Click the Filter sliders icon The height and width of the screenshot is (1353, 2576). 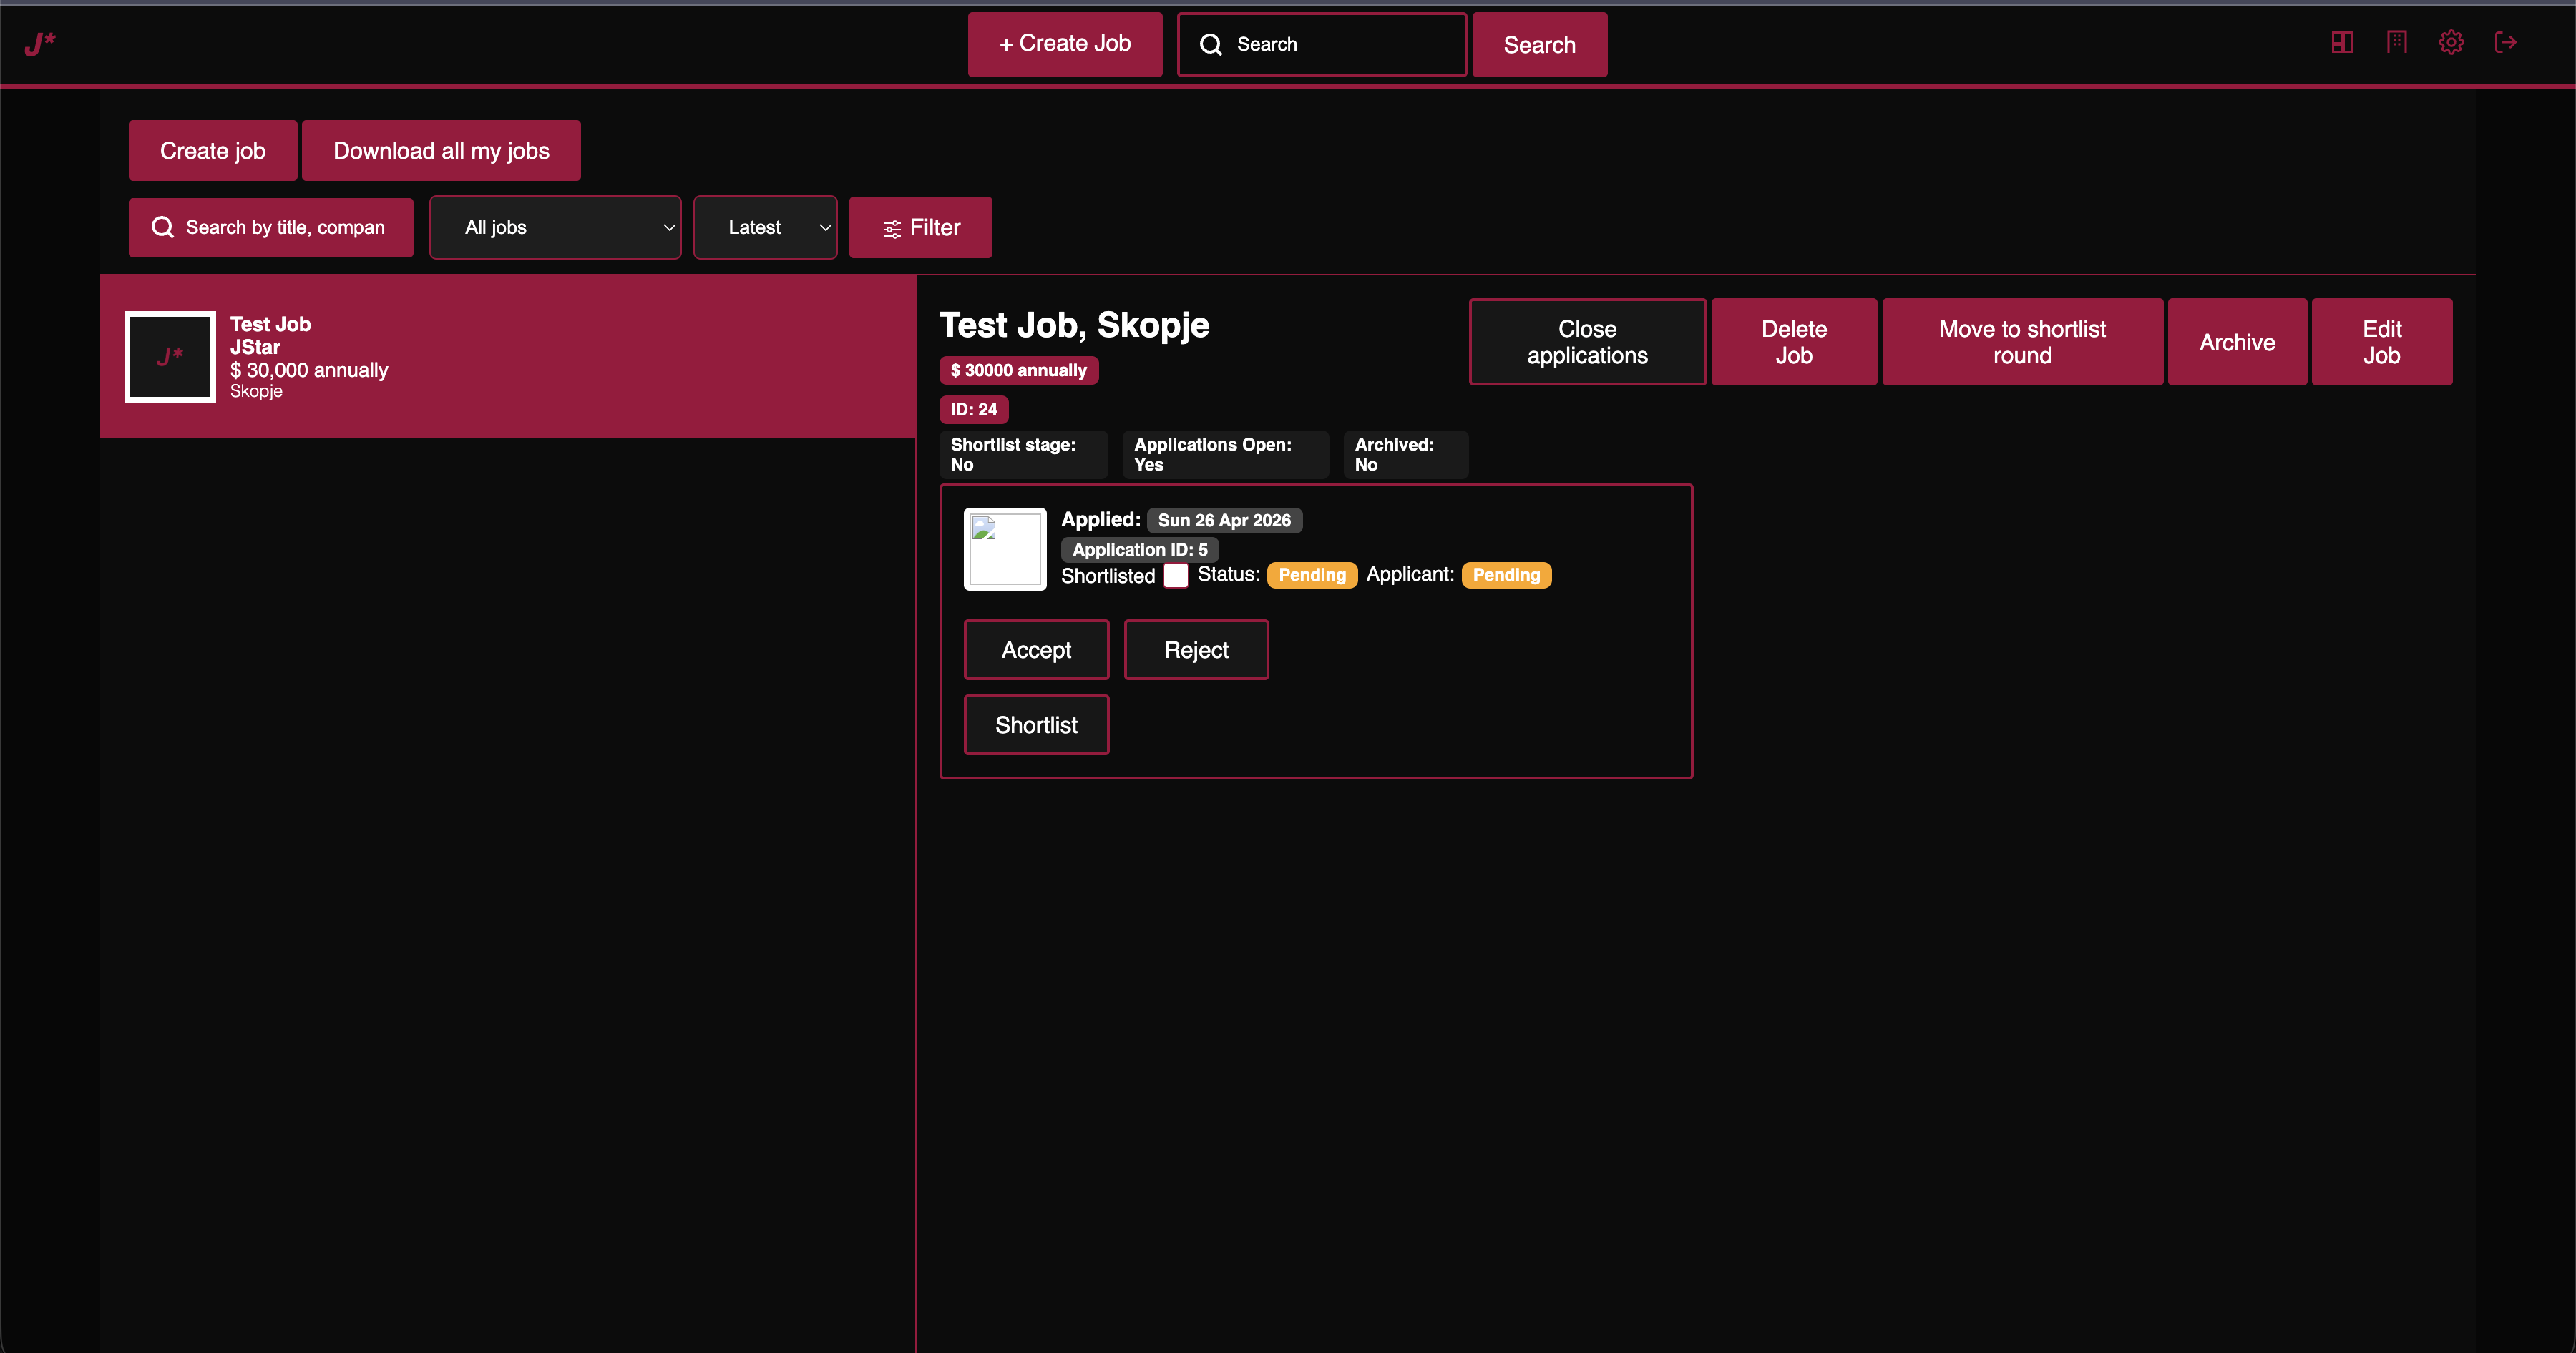892,229
